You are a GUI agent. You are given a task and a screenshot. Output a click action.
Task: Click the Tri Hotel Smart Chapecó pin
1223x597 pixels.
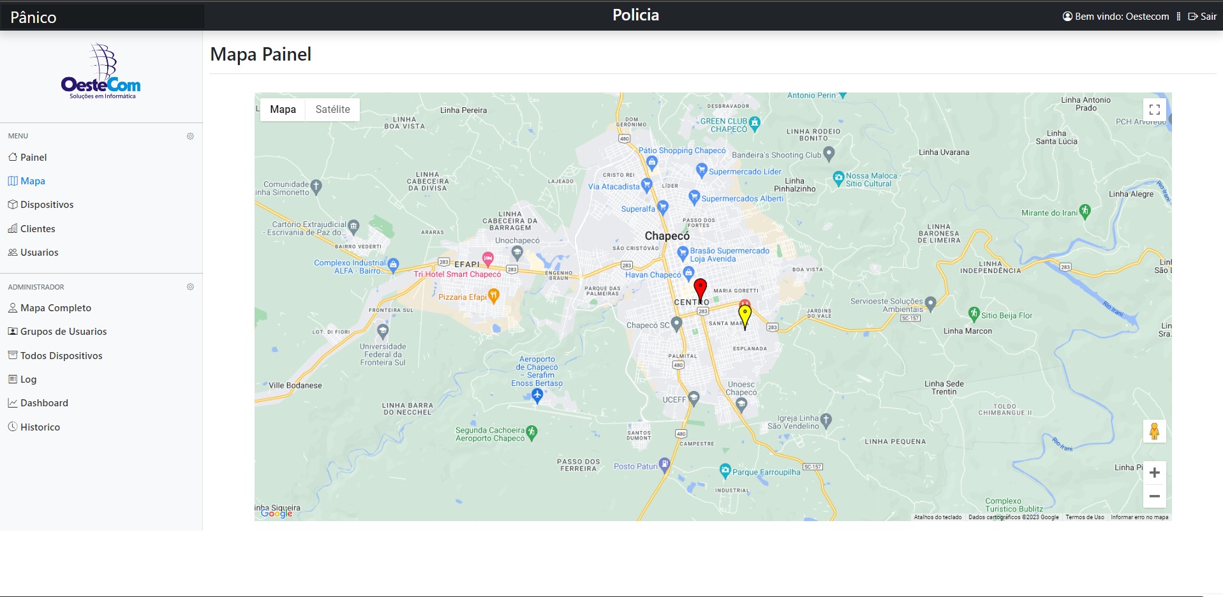tap(488, 259)
